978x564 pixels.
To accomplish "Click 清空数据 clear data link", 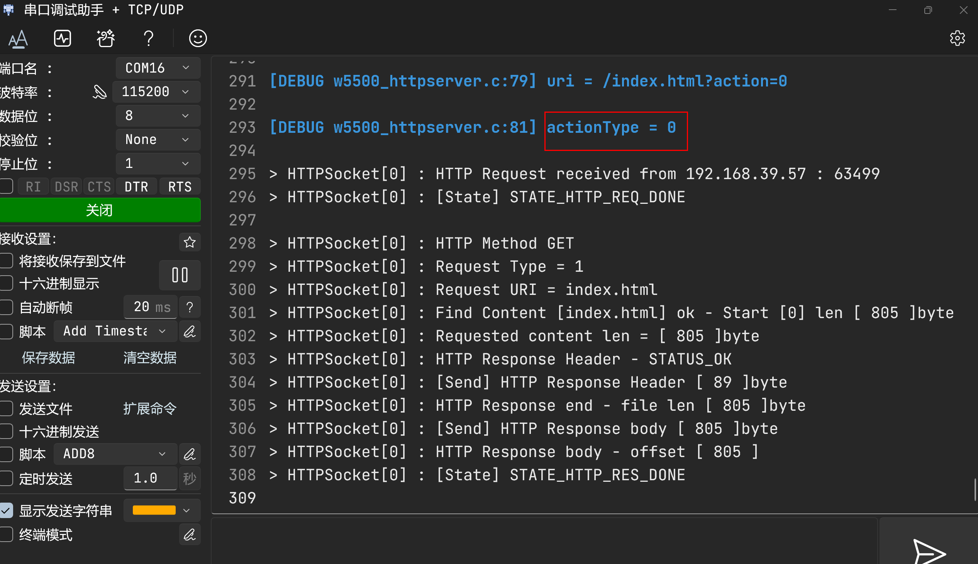I will (150, 357).
